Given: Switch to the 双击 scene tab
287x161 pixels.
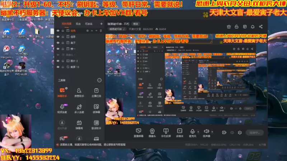Looking at the screenshot, I should tap(78, 24).
